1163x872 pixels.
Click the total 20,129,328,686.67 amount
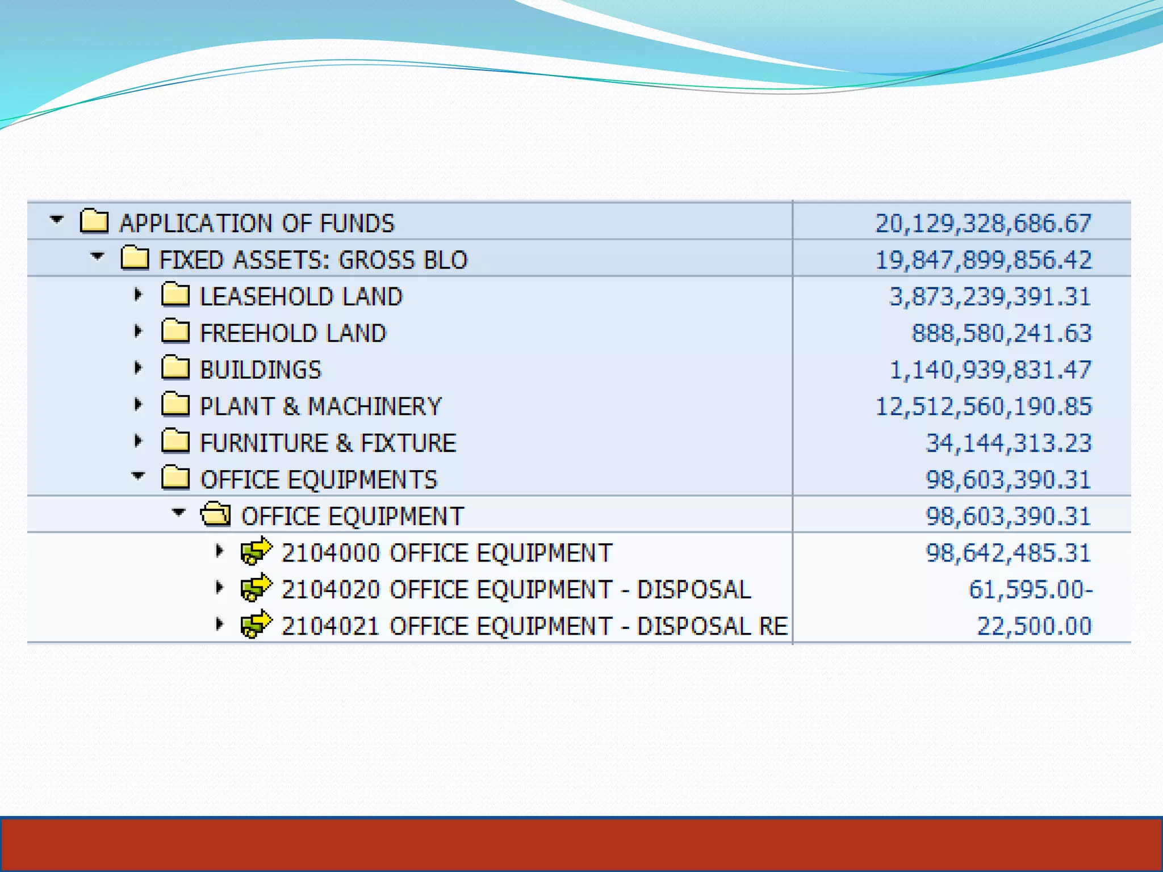(x=983, y=223)
